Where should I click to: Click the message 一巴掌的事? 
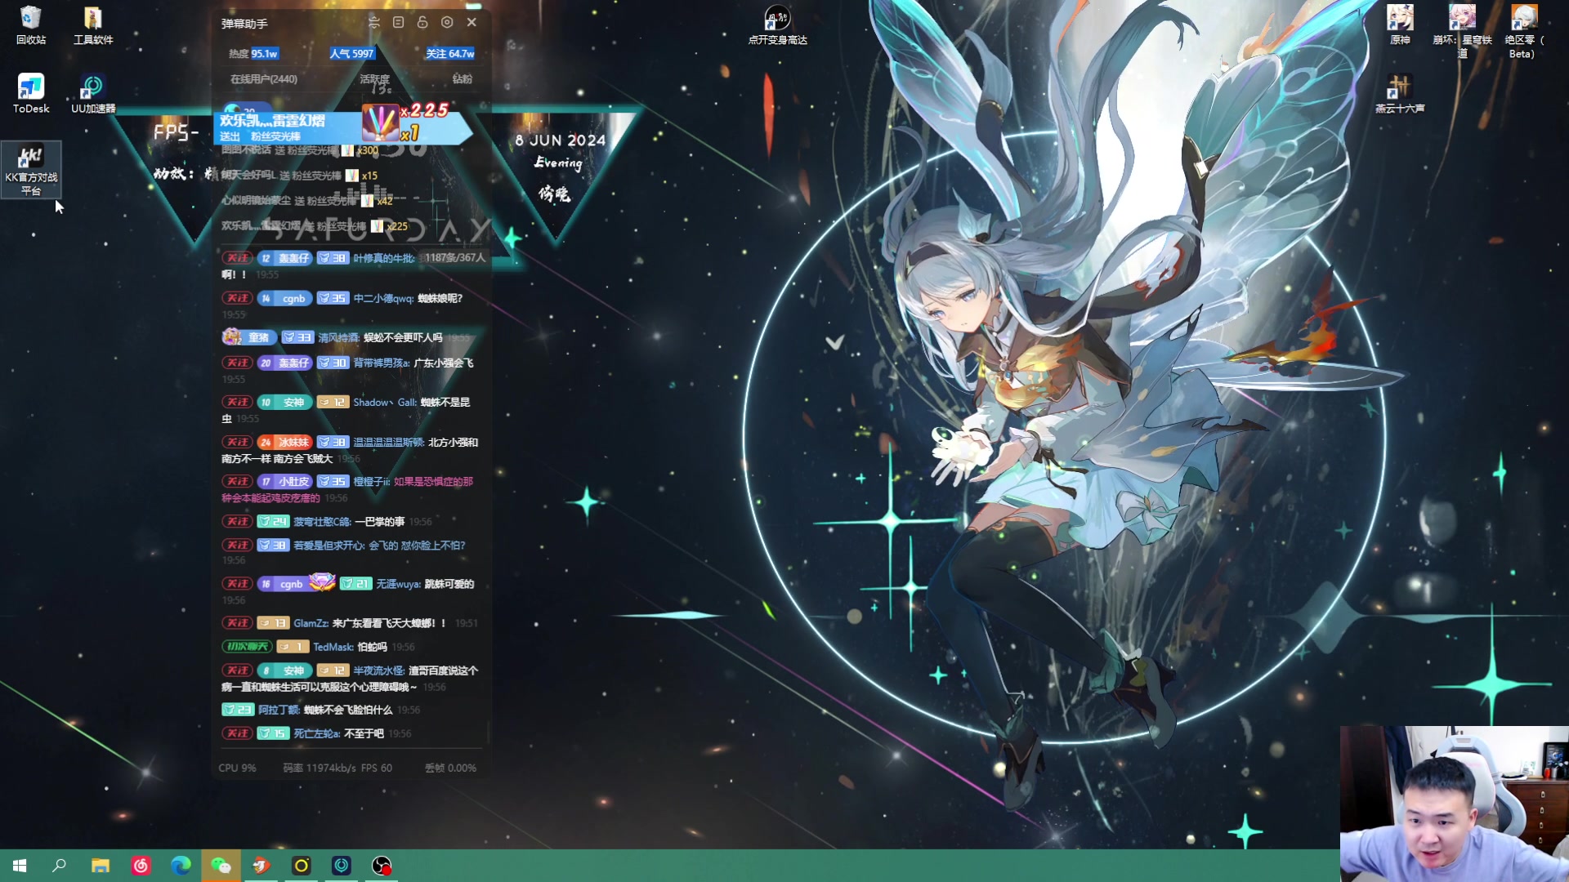click(x=380, y=522)
